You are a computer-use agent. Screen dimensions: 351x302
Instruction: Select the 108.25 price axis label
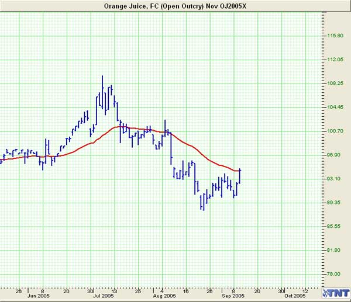[335, 84]
